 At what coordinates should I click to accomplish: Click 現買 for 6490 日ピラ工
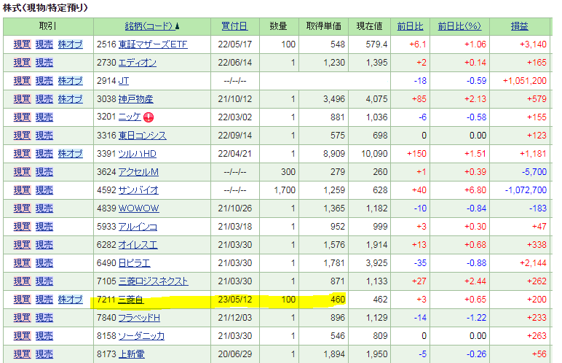tap(23, 263)
